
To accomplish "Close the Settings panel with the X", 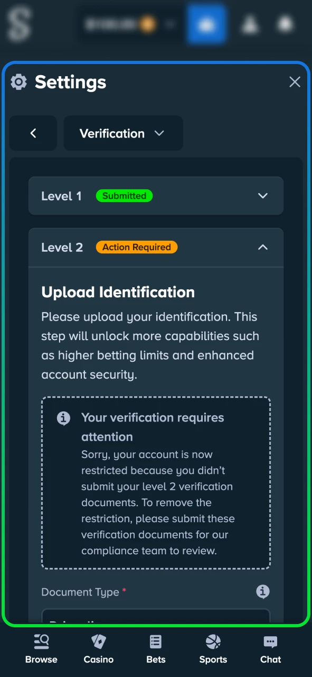I will coord(294,82).
